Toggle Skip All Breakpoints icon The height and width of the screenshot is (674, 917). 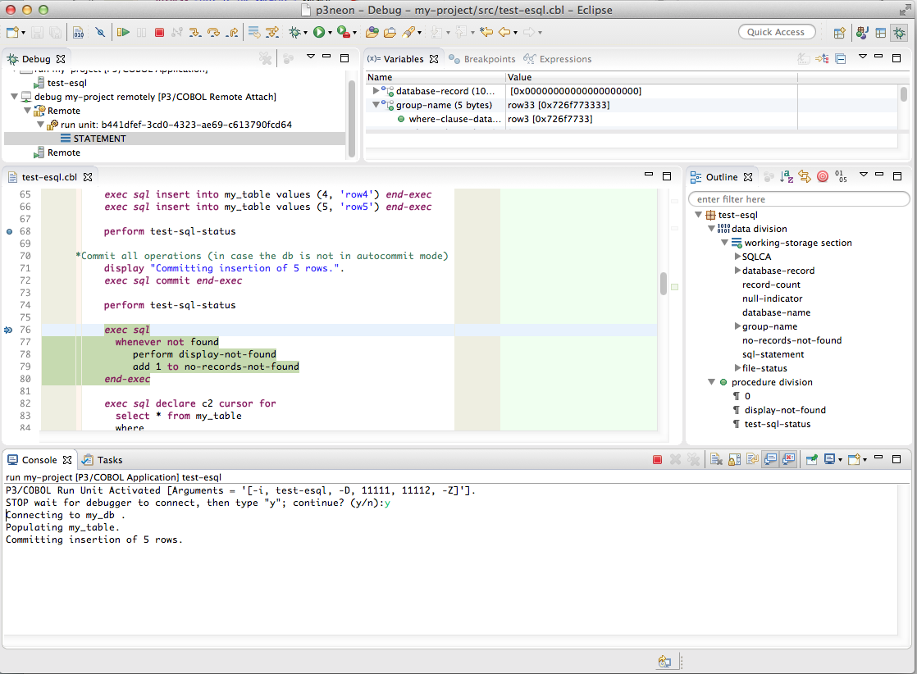pos(101,32)
